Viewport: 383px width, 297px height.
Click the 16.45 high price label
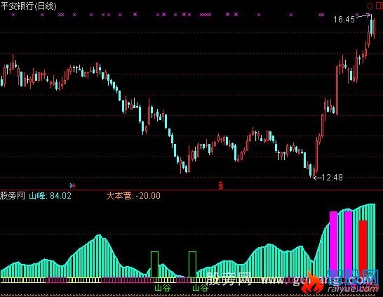coord(344,20)
